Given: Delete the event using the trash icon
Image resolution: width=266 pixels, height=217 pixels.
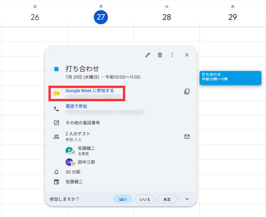Looking at the screenshot, I should (x=160, y=55).
